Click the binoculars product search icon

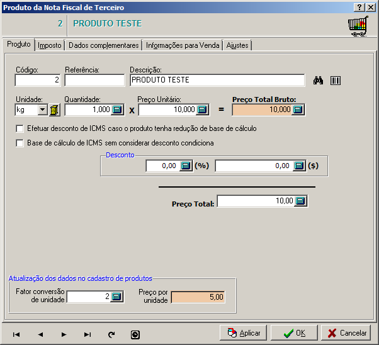(318, 81)
